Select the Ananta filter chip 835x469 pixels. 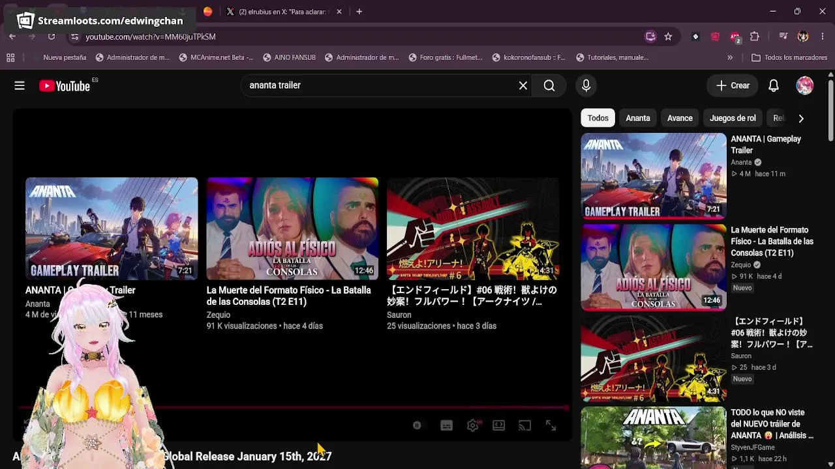tap(638, 118)
